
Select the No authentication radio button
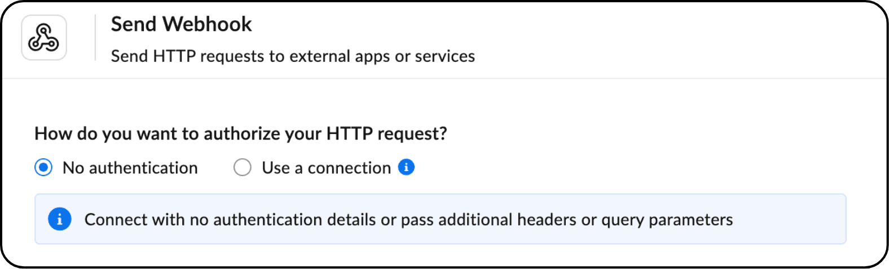pyautogui.click(x=43, y=168)
